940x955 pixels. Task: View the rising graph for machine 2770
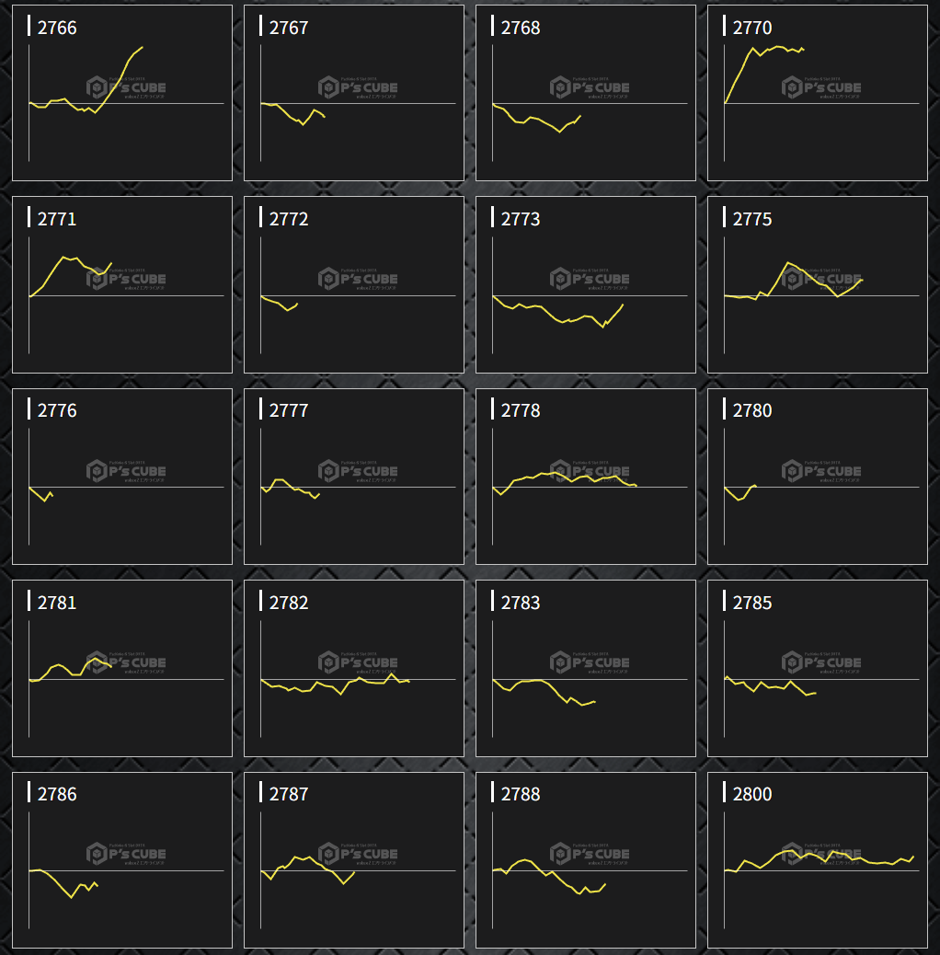818,93
